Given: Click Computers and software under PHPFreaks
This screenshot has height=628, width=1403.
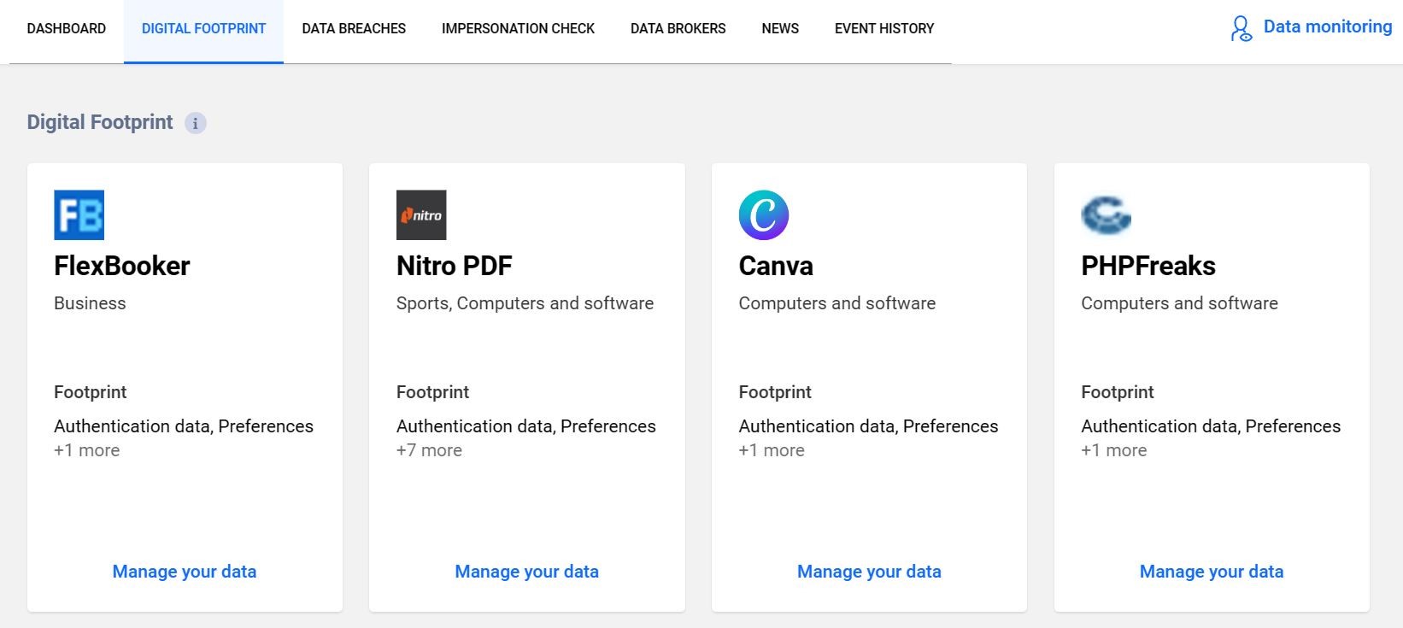Looking at the screenshot, I should tap(1180, 303).
